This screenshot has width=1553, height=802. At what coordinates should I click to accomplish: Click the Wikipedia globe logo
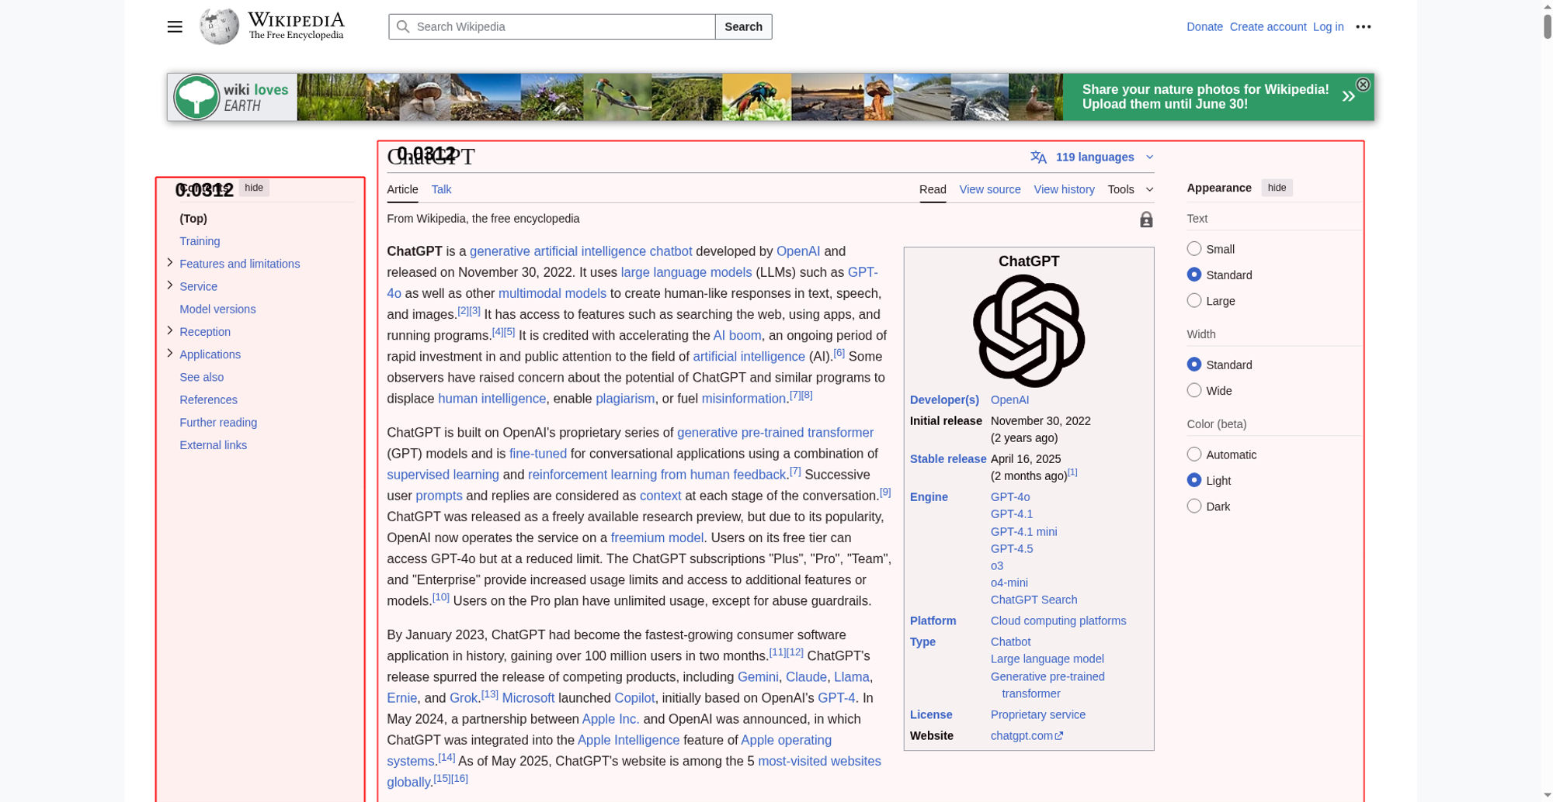click(x=219, y=26)
